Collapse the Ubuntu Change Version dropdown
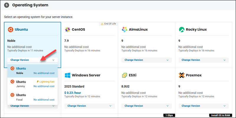Viewport: 236px width, 118px height. (x=32, y=60)
